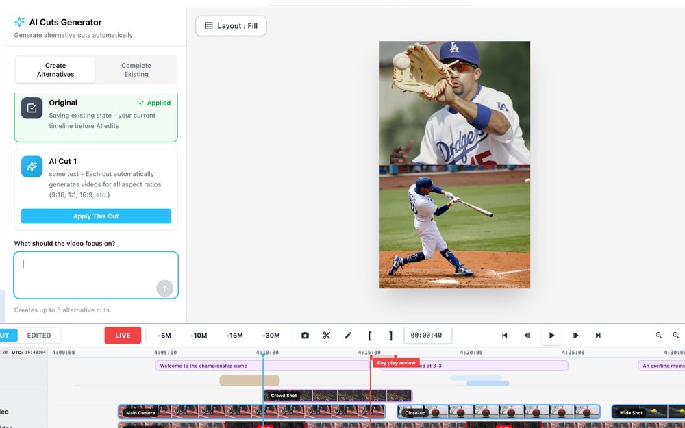The image size is (685, 428).
Task: Switch to the EDITED view tab
Action: pos(39,336)
